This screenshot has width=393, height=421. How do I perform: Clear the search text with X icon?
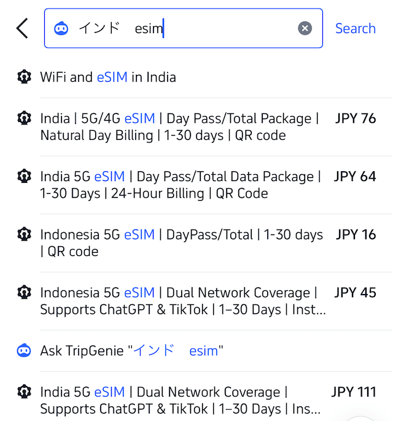305,28
